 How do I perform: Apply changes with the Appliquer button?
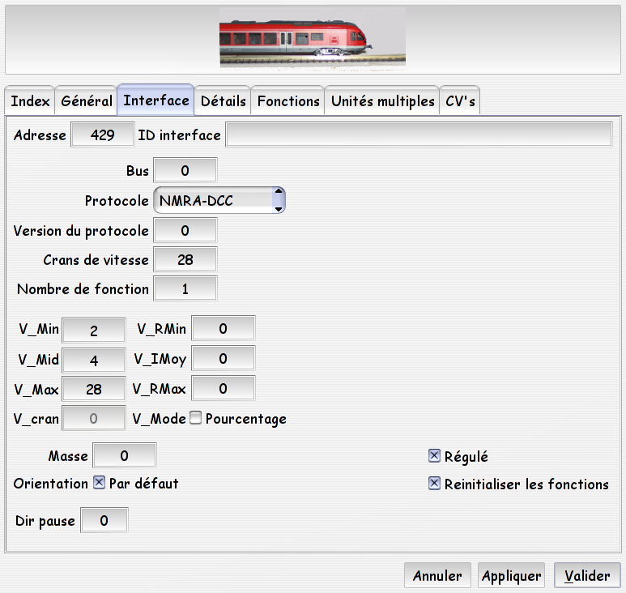[x=512, y=575]
